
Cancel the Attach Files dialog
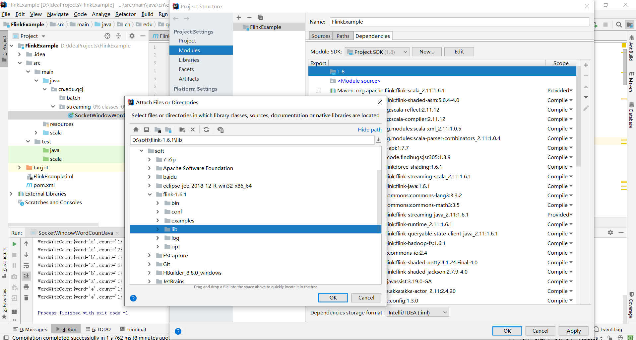(x=366, y=298)
